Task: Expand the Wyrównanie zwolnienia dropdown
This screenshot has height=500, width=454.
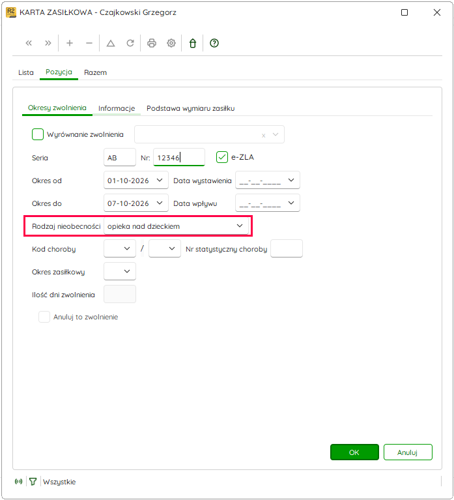Action: click(276, 134)
